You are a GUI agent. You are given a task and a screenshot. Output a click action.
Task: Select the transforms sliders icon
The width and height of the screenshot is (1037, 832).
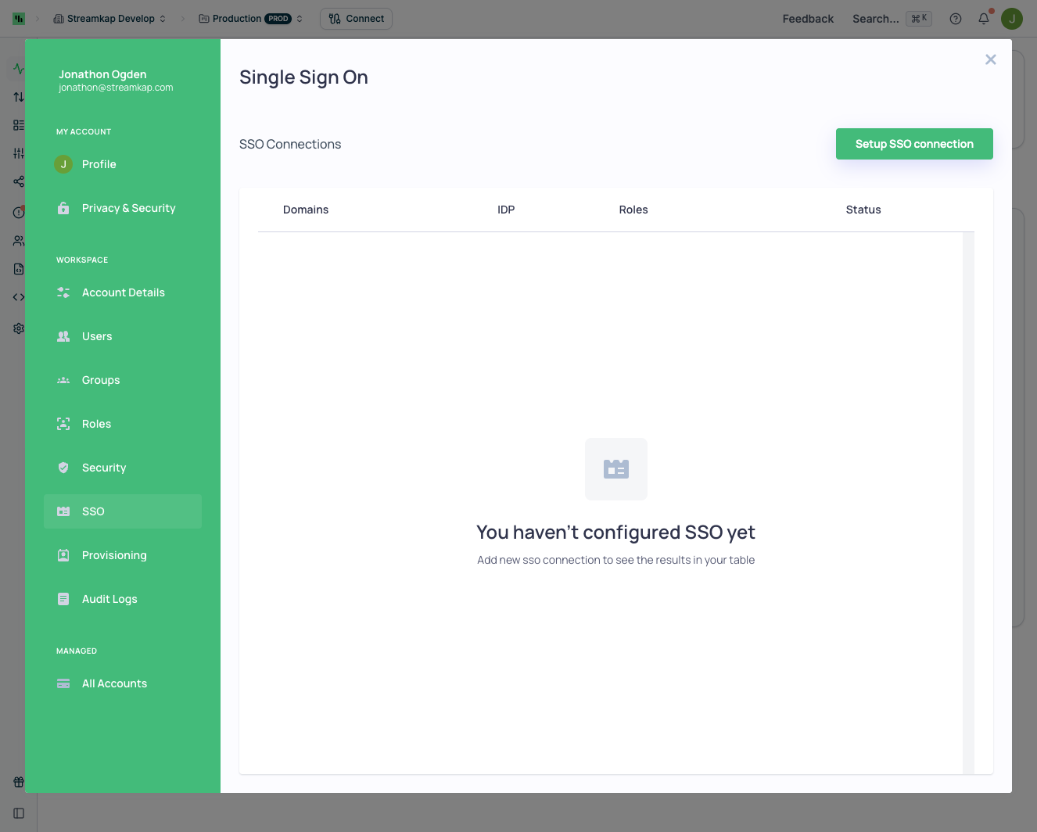pos(18,152)
